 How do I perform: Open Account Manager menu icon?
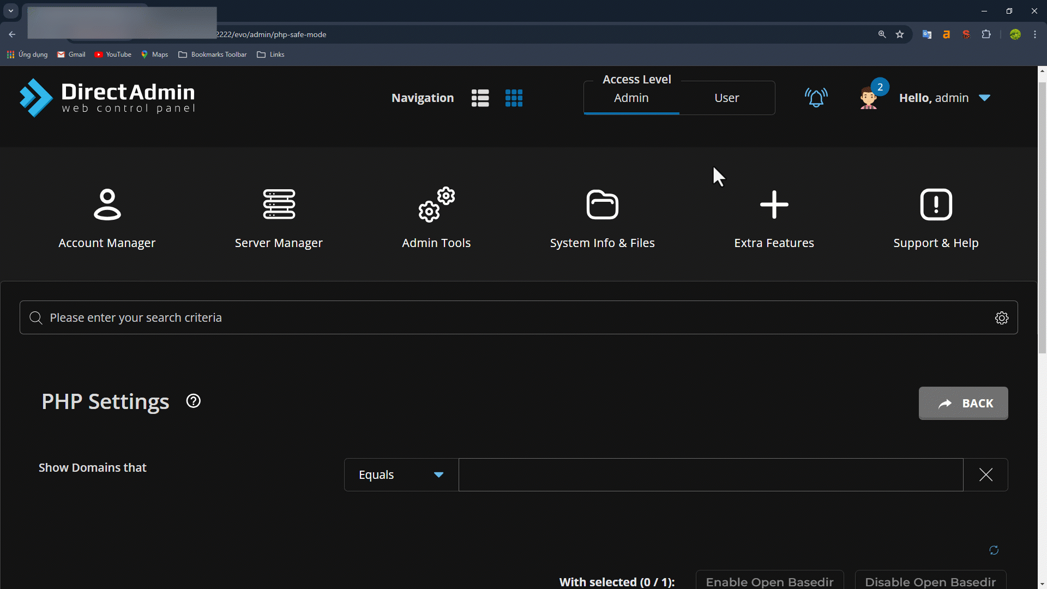(x=107, y=205)
